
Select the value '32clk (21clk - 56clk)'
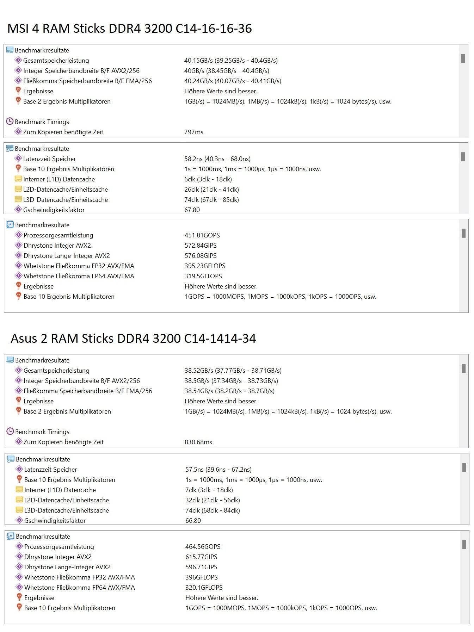point(213,500)
